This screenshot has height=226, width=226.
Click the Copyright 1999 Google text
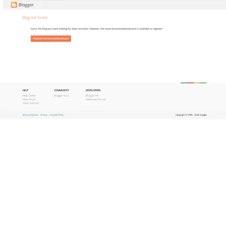[x=191, y=115]
